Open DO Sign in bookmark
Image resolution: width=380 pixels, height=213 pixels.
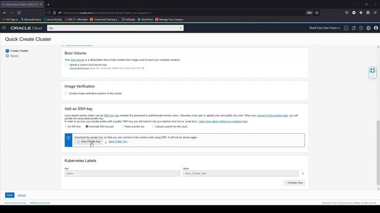pyautogui.click(x=10, y=20)
